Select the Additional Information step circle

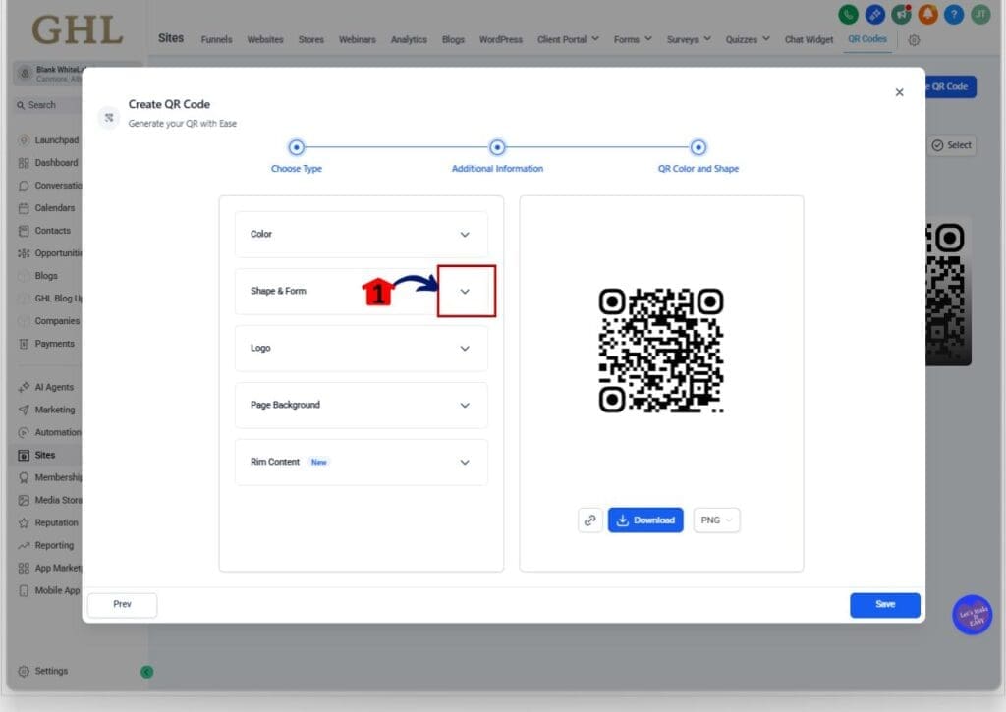[x=498, y=146]
